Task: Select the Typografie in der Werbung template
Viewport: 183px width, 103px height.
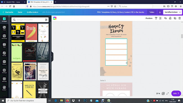Action: click(43, 71)
